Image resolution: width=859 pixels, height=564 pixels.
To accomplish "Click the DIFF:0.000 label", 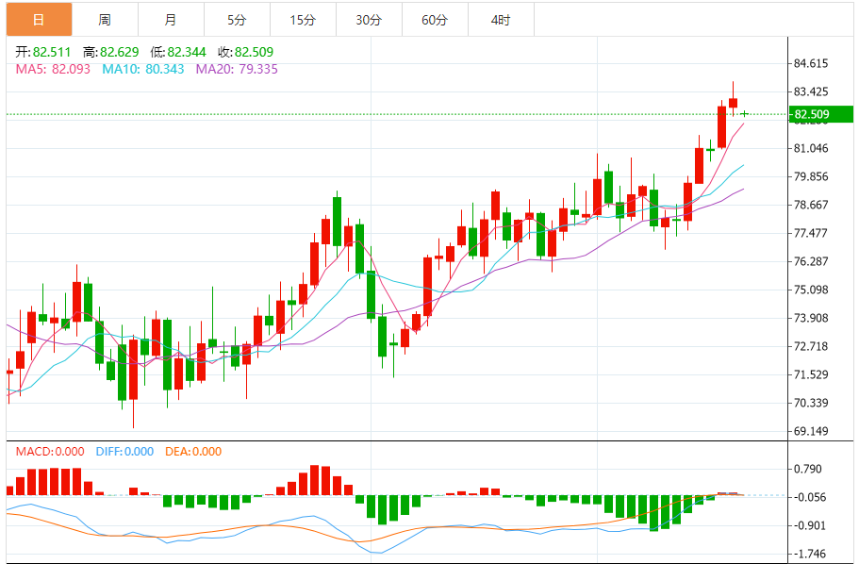I will [x=124, y=452].
